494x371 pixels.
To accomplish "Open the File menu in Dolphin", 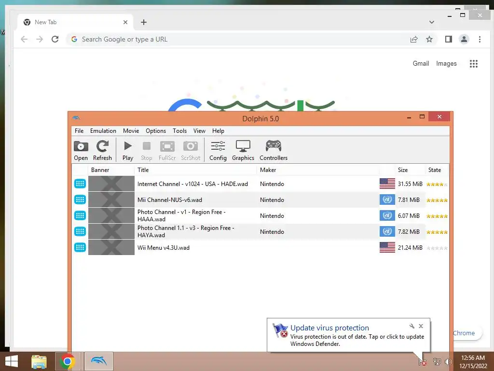I will click(x=79, y=131).
